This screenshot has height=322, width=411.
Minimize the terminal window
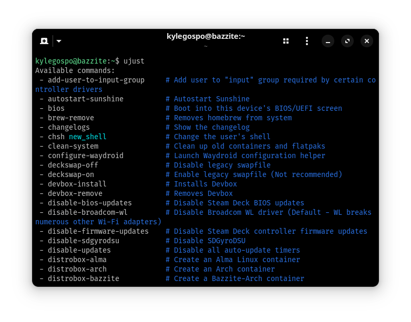328,41
